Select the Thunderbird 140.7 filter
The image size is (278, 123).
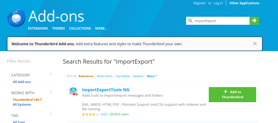coord(27,100)
